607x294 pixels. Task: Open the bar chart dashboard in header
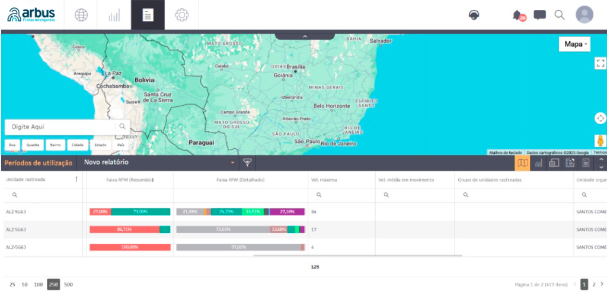[x=114, y=15]
